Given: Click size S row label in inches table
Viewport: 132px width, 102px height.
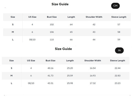Looking at the screenshot, I should 12,68.
